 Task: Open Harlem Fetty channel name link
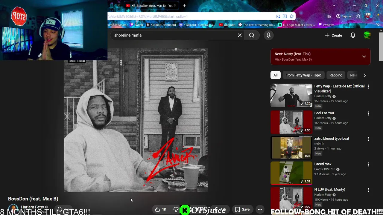[x=32, y=207]
